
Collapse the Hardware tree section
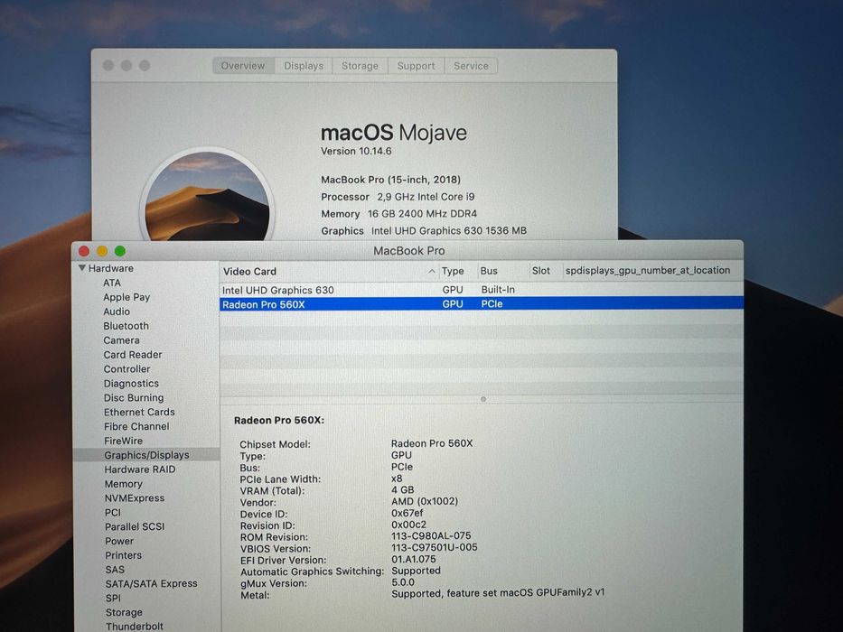coord(82,267)
